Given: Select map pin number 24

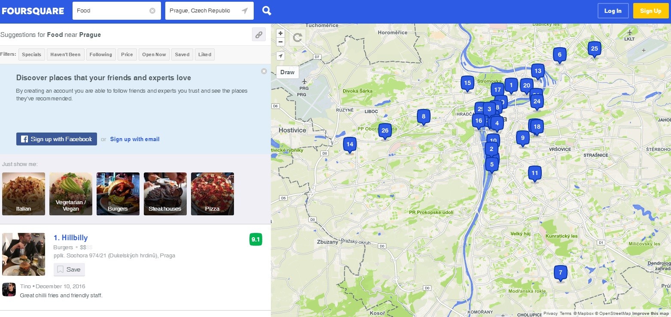Looking at the screenshot, I should [x=537, y=102].
